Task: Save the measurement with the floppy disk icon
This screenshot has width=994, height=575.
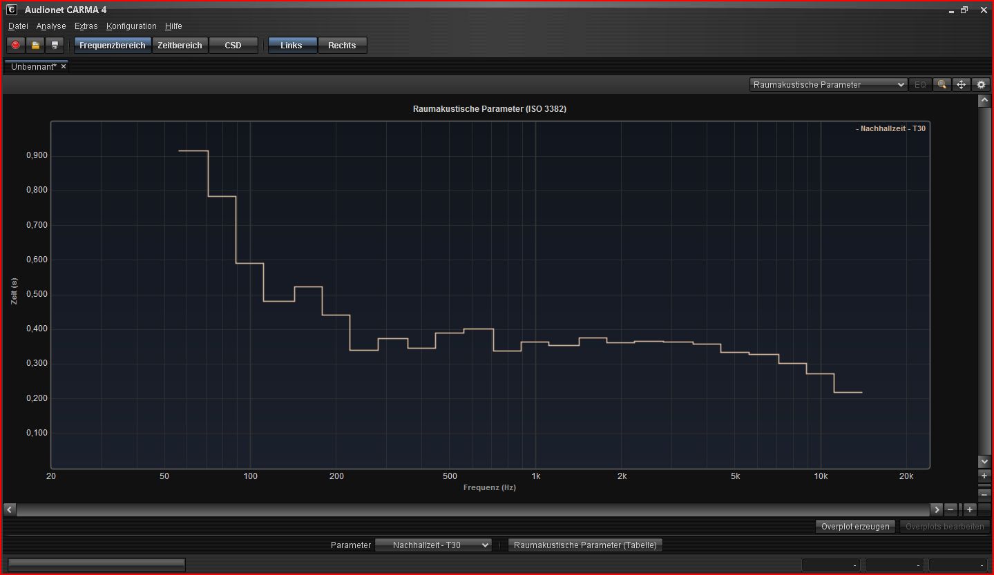Action: [x=55, y=45]
